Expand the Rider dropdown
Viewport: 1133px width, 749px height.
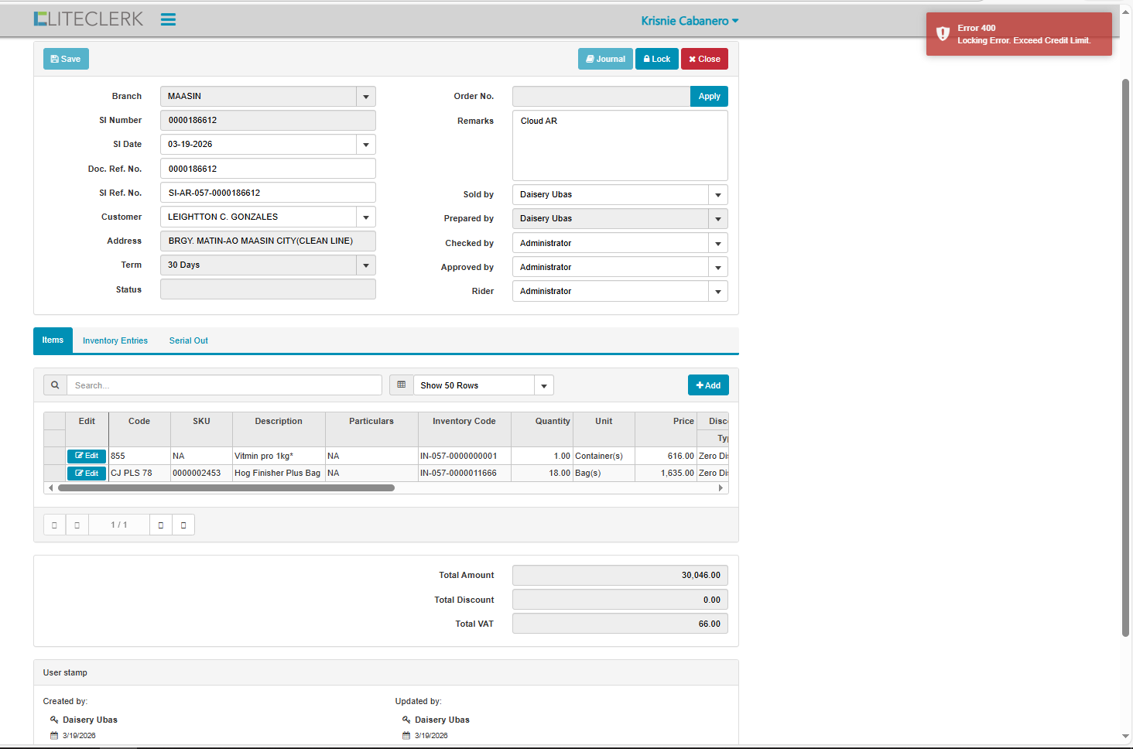[x=717, y=292]
